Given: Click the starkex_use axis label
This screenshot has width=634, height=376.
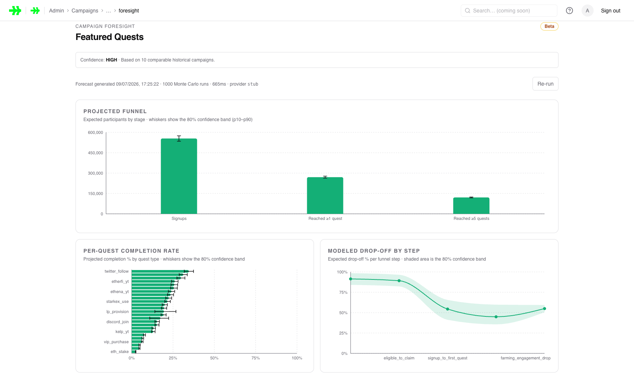Looking at the screenshot, I should 117,301.
